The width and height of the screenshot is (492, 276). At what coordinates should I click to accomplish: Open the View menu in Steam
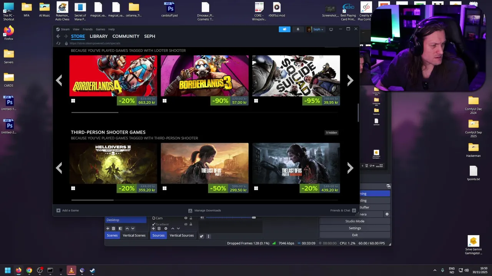click(76, 29)
